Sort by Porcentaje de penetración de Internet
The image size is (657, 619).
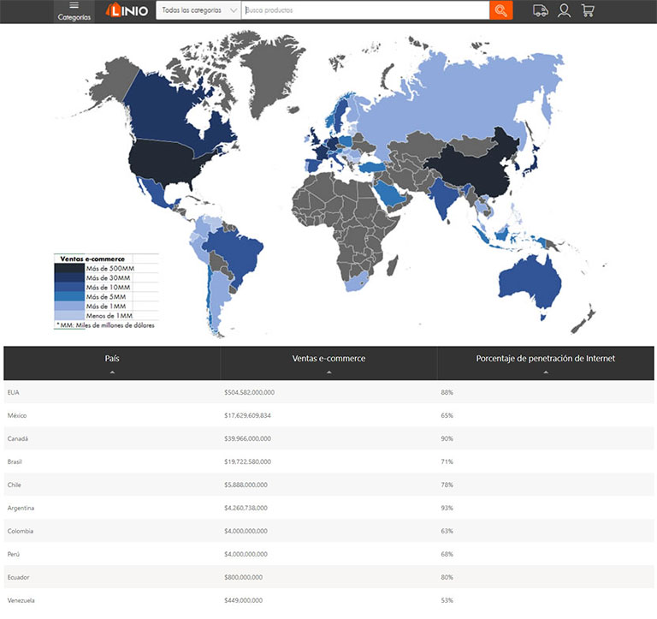[x=545, y=363]
